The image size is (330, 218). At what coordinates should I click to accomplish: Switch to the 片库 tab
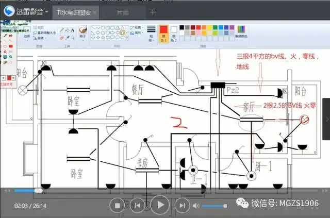point(123,12)
